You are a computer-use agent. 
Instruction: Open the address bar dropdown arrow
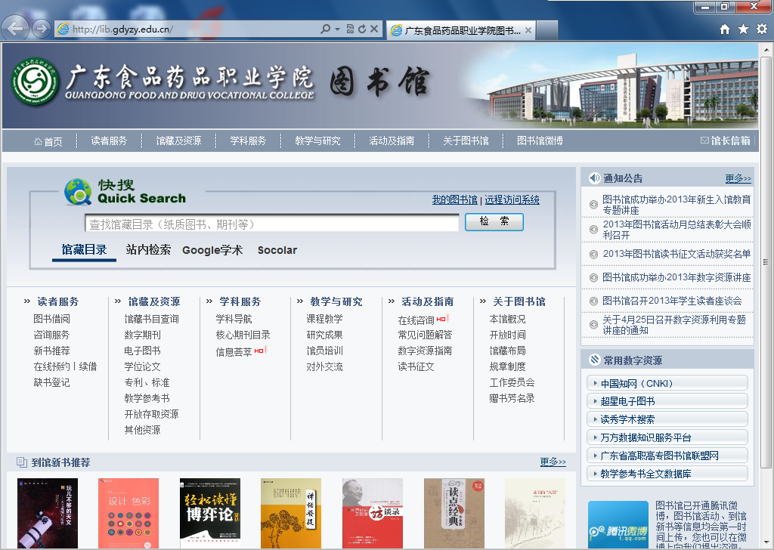[338, 29]
